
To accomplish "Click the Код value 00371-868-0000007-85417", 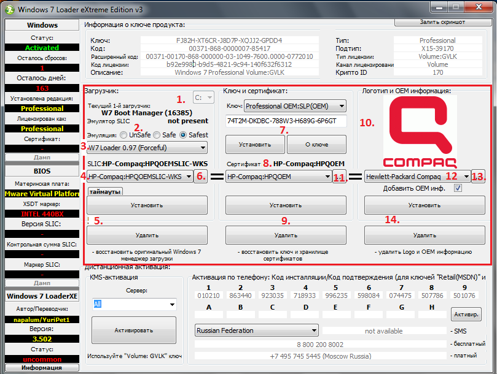I will click(x=230, y=48).
